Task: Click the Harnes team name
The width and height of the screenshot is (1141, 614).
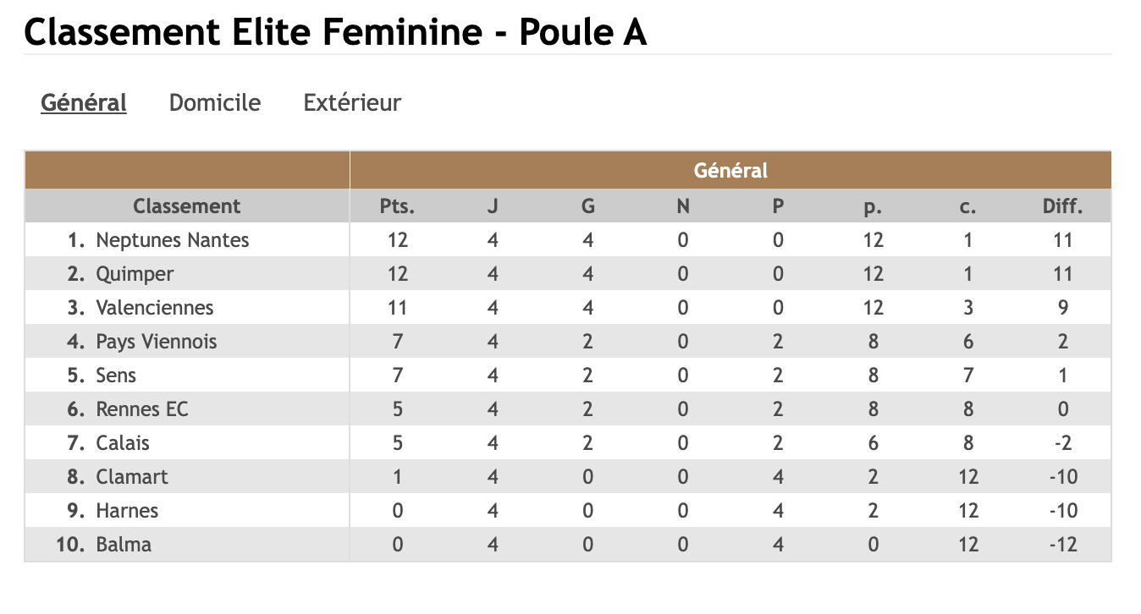Action: click(x=127, y=511)
